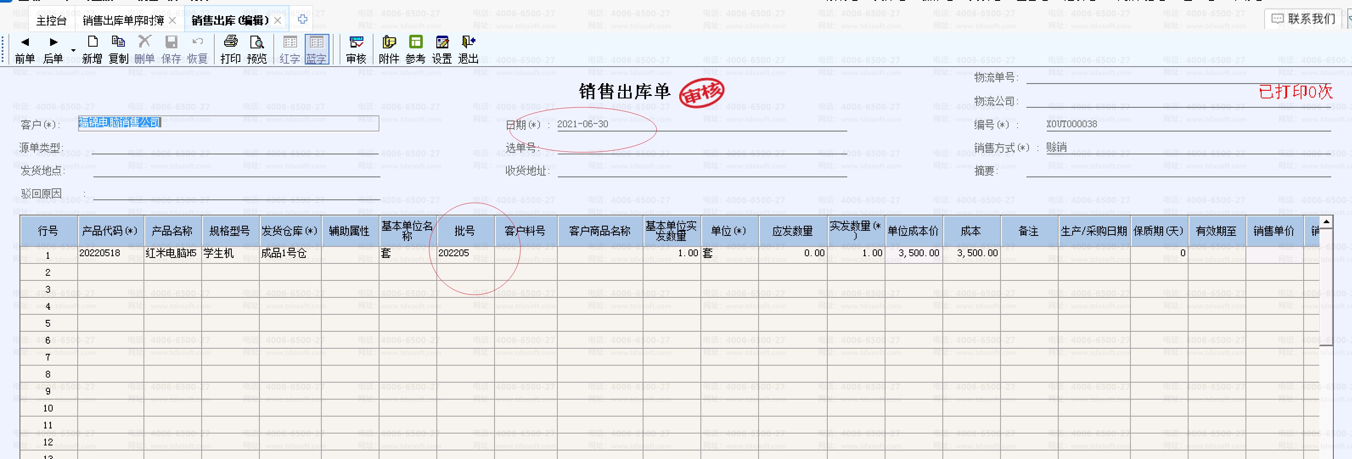Print the document with 打印 icon
Image resolution: width=1352 pixels, height=459 pixels.
point(230,49)
